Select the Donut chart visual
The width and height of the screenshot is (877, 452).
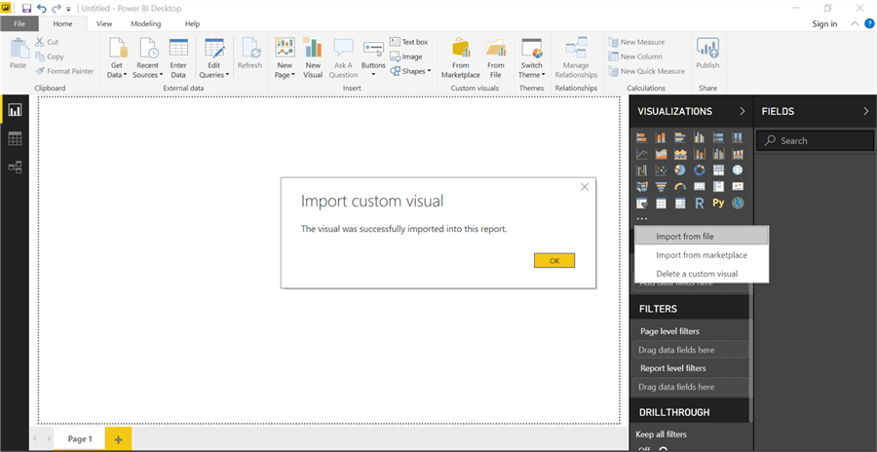pos(699,170)
